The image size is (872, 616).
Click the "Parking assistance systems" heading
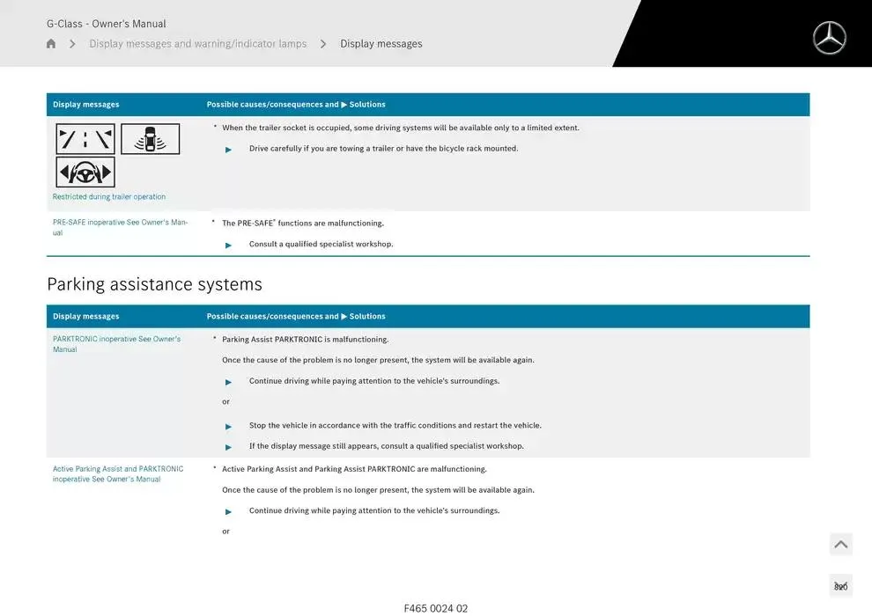click(154, 284)
